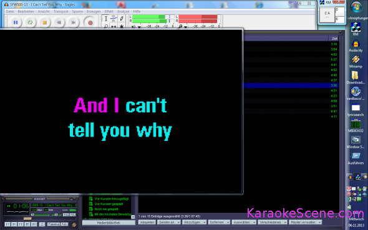Screen dimensions: 368x230
Task: Select playlist row with time 6:41
Action: (x=291, y=111)
